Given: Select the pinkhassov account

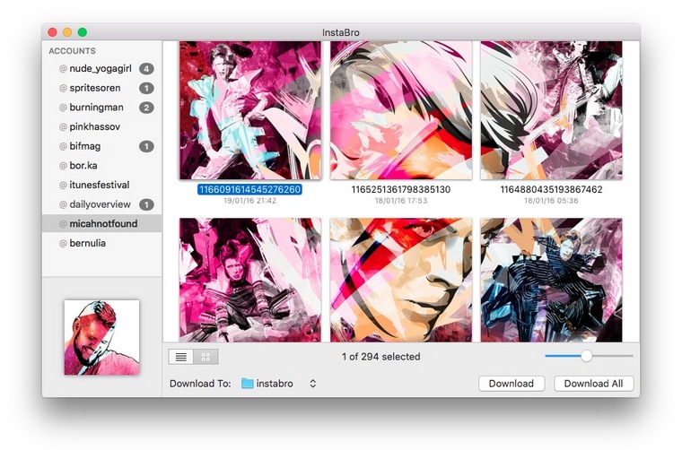Looking at the screenshot, I should coord(102,126).
